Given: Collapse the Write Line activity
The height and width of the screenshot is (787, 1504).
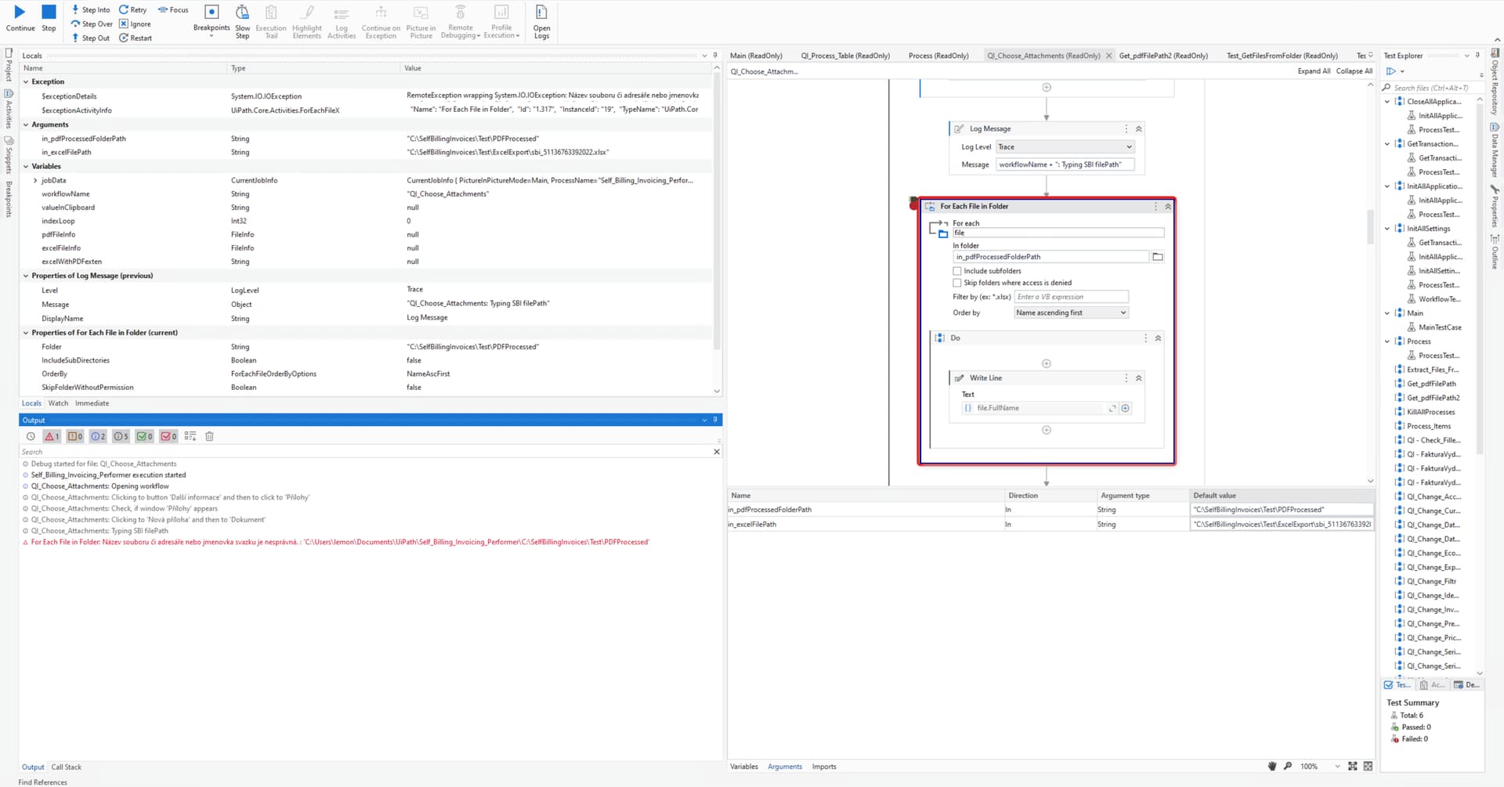Looking at the screenshot, I should 1139,378.
